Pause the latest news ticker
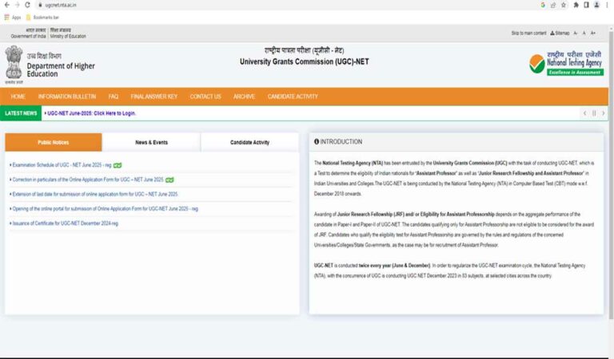Image resolution: width=614 pixels, height=359 pixels. coord(594,113)
